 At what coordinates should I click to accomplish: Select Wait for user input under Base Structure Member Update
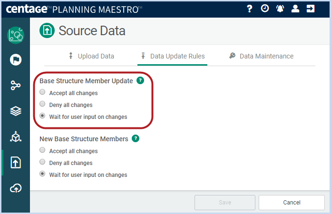click(x=42, y=116)
